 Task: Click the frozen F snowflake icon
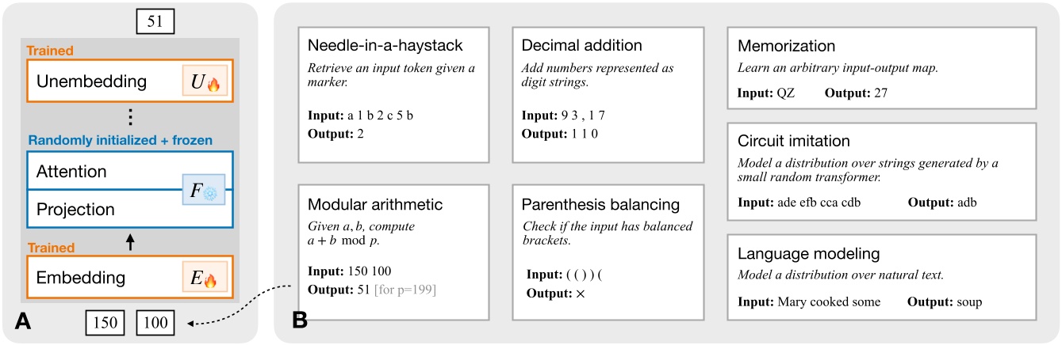(204, 191)
